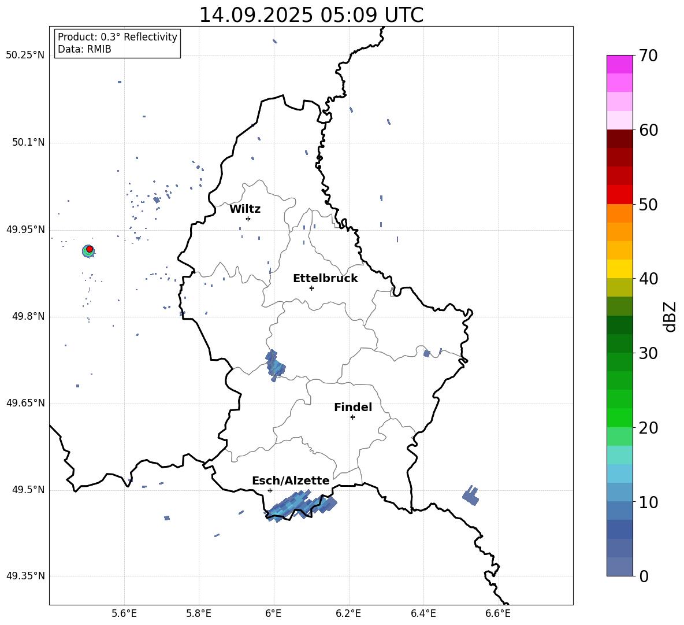Click the radar echo south of Esch/Alzette

point(301,505)
